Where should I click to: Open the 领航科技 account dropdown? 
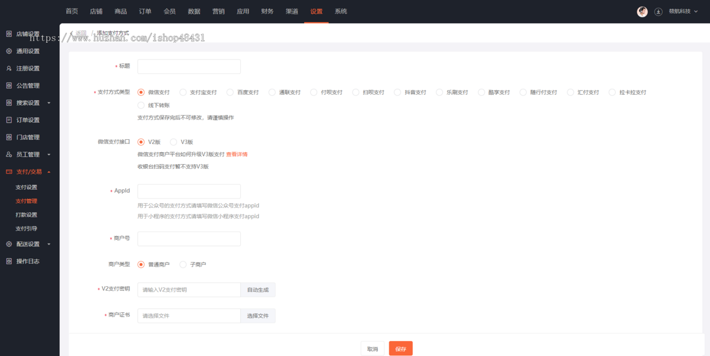683,11
